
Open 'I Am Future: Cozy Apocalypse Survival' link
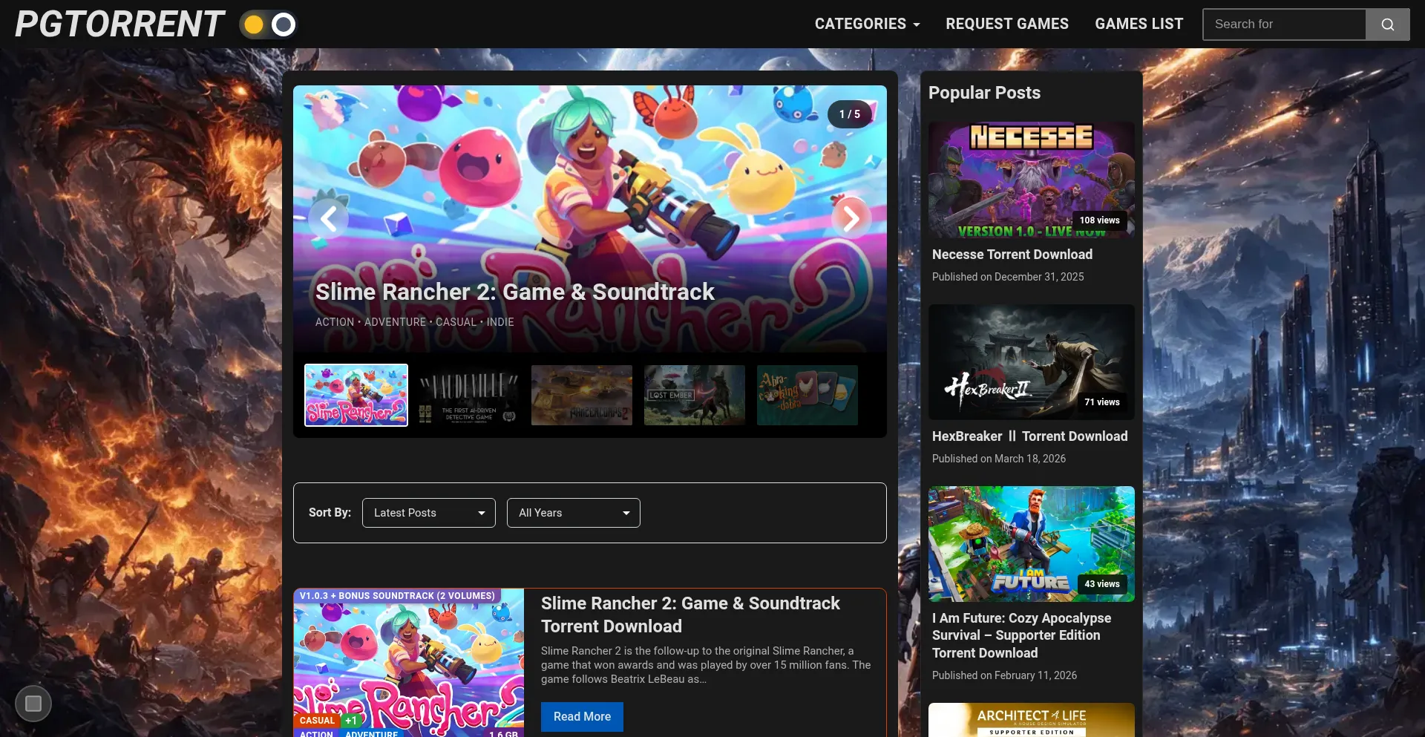(1022, 635)
